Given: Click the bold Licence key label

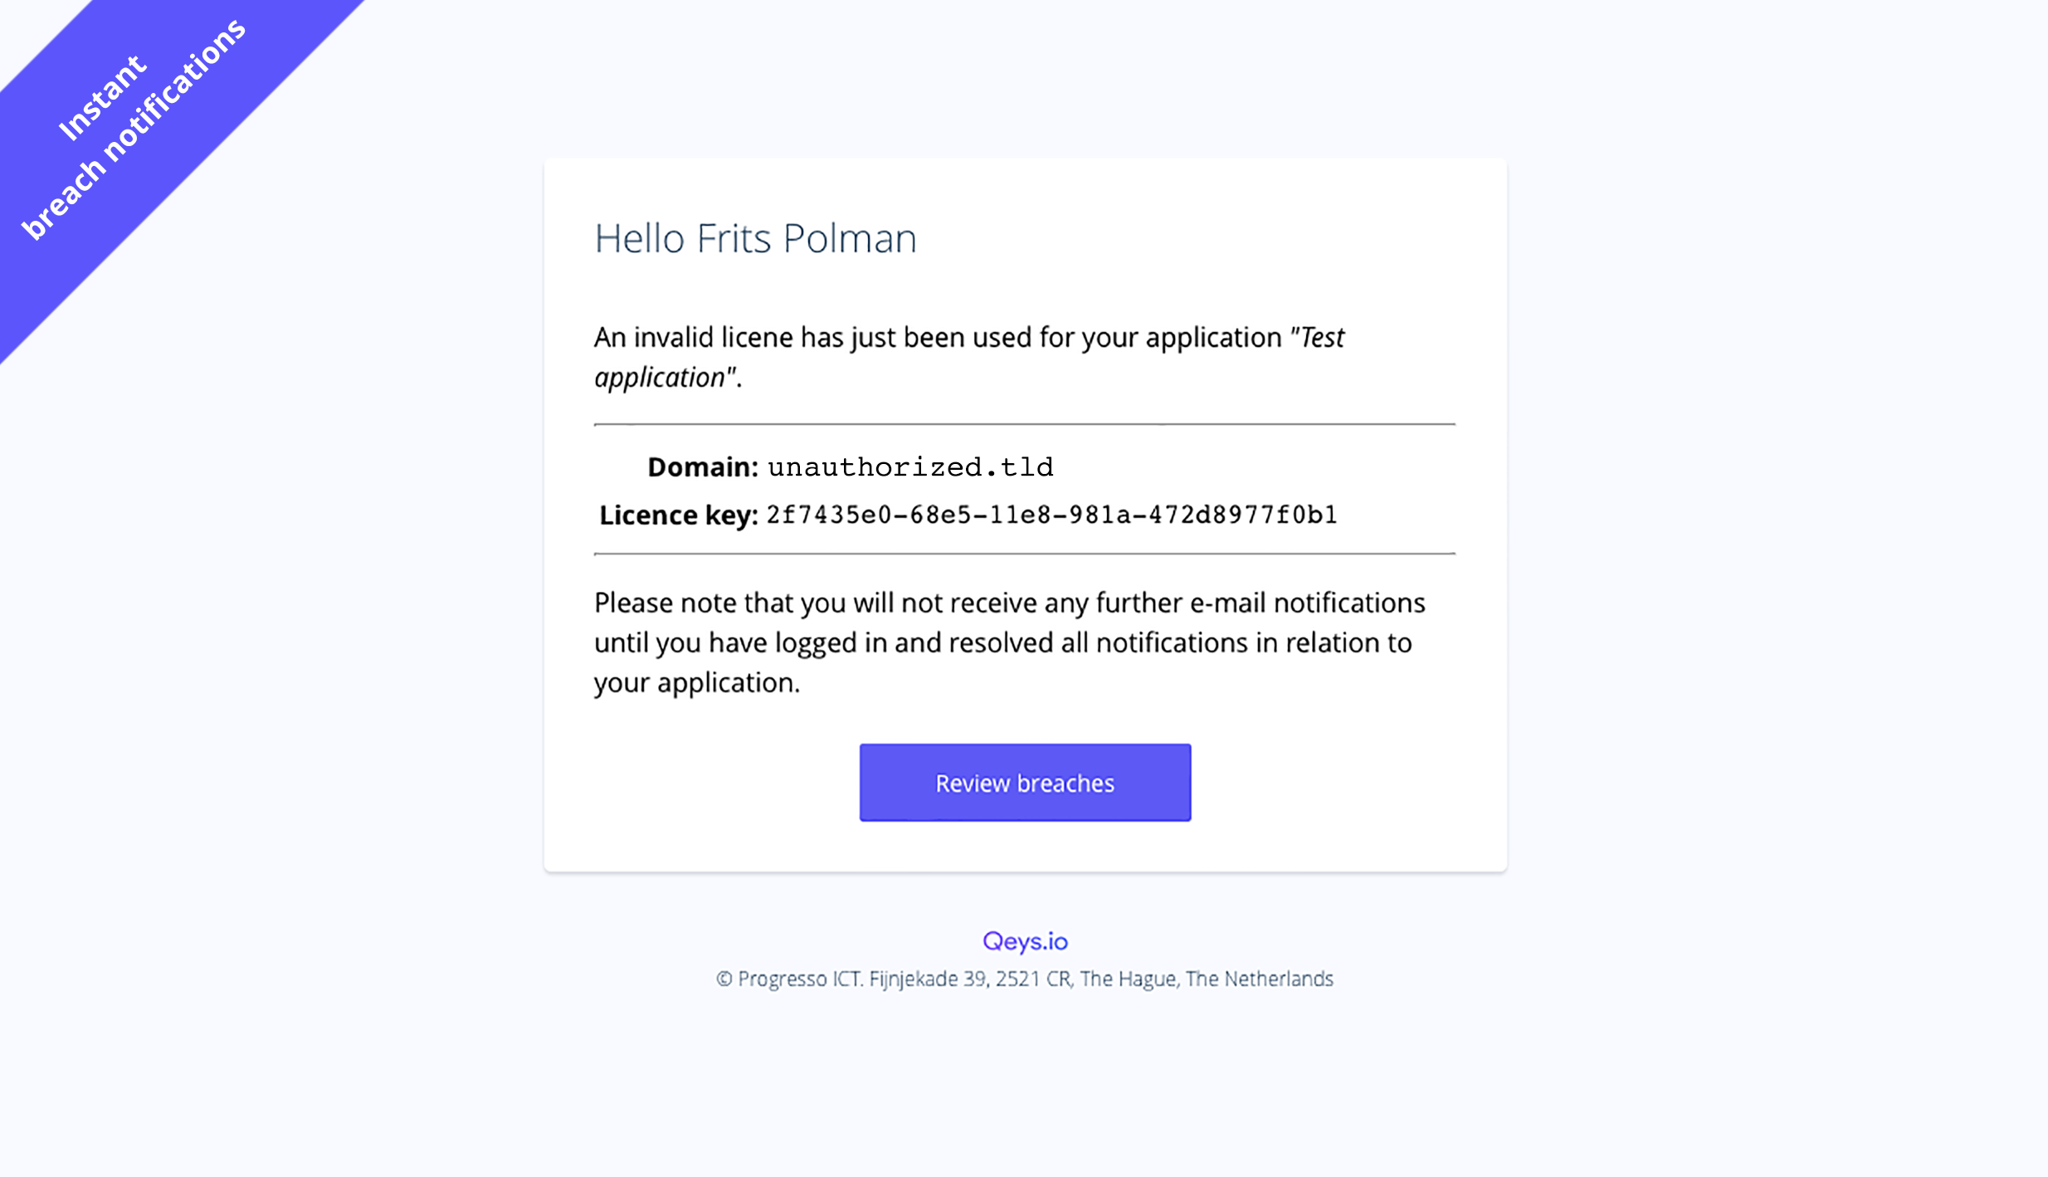Looking at the screenshot, I should [678, 515].
